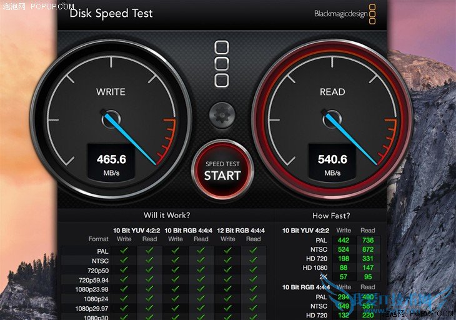456x320 pixels.
Task: Click How Fast NTSC read value 872
Action: pos(368,249)
